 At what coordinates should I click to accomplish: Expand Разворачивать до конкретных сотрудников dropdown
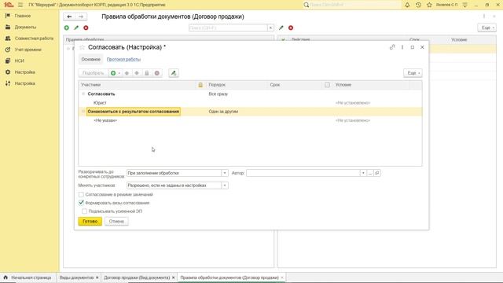[225, 173]
